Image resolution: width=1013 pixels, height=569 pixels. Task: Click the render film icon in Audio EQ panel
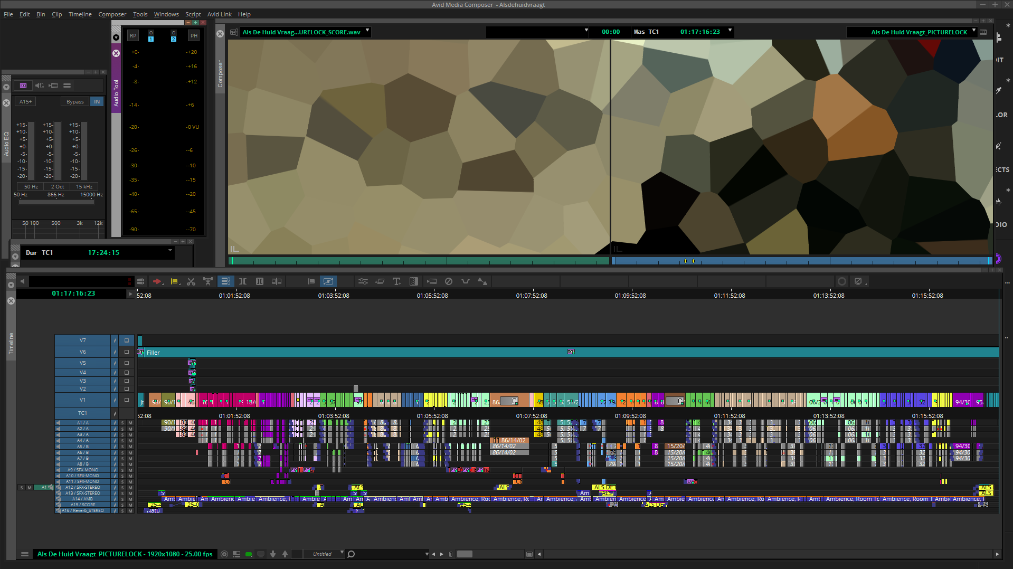click(53, 86)
